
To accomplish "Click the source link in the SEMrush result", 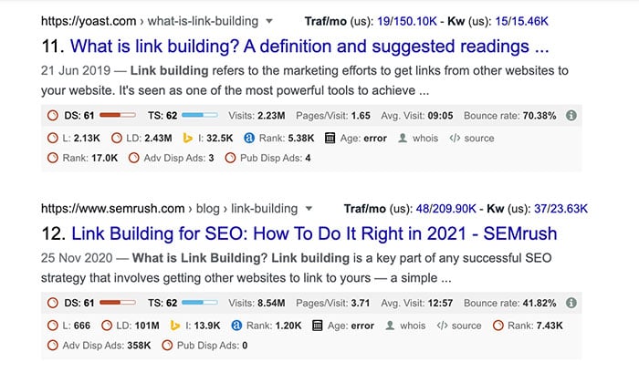I will 466,326.
